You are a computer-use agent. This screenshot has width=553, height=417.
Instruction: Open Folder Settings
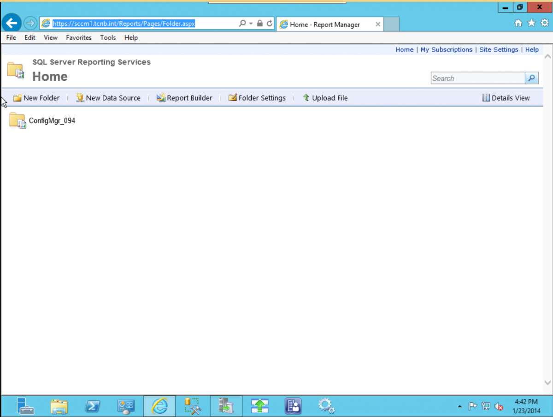click(x=257, y=98)
